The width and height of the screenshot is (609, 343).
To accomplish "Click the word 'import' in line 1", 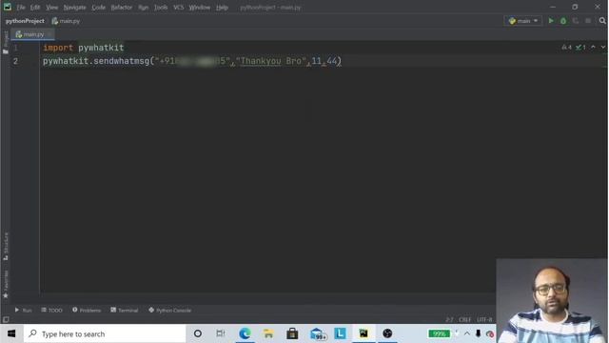I will click(58, 48).
